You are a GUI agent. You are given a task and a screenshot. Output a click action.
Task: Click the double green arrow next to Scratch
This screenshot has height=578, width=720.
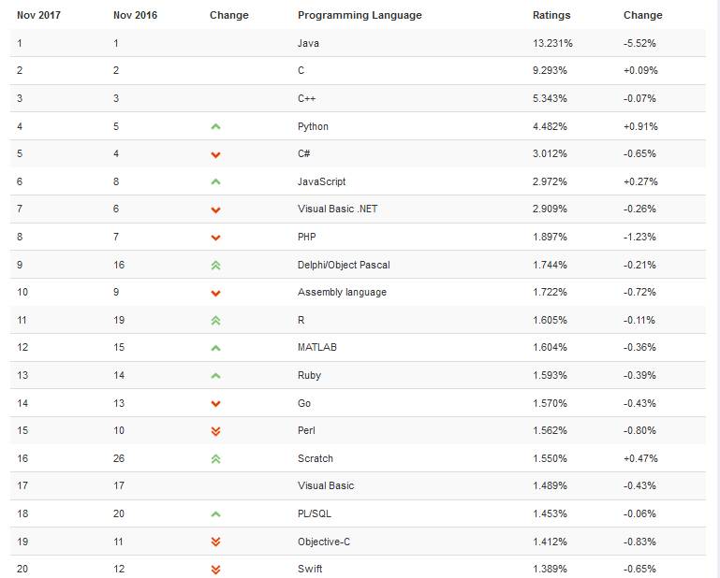pyautogui.click(x=215, y=458)
